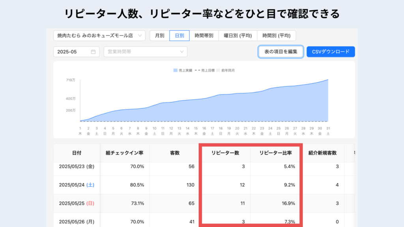Click the calendar icon in the date field
404x227 pixels.
click(x=93, y=52)
